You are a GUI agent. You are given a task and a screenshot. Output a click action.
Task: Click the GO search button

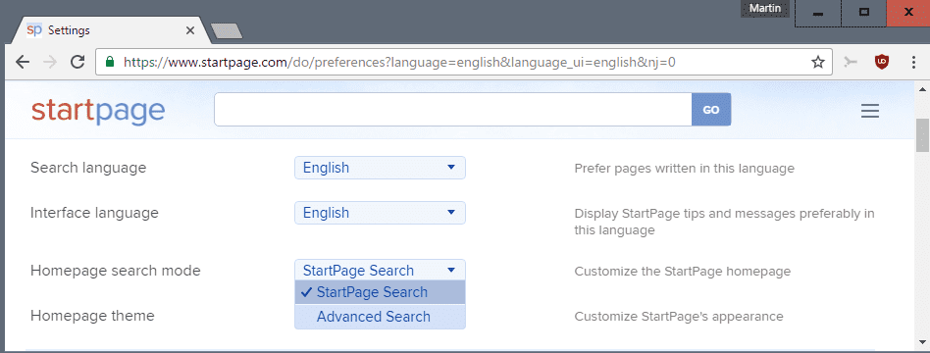(x=711, y=110)
